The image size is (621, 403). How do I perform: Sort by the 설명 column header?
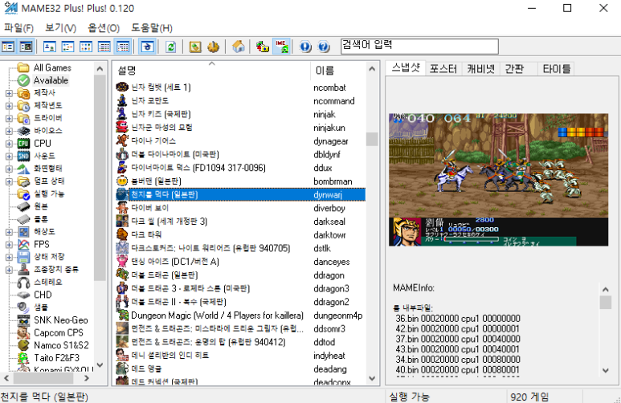(212, 71)
